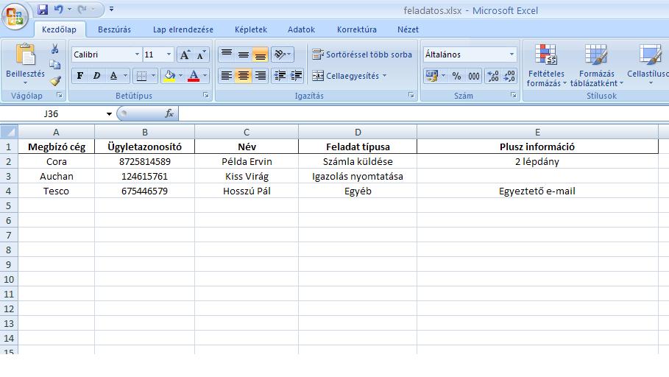The image size is (669, 377).
Task: Apply cell borders with the borders icon
Action: (x=141, y=76)
